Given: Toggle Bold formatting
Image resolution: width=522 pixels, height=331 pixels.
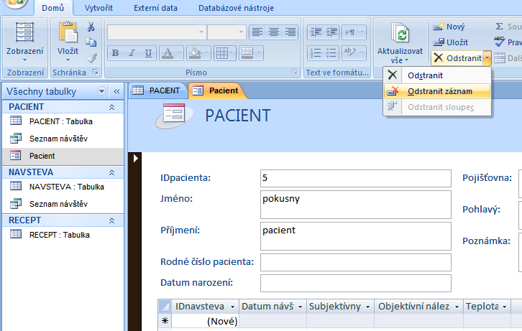Looking at the screenshot, I should tap(115, 53).
